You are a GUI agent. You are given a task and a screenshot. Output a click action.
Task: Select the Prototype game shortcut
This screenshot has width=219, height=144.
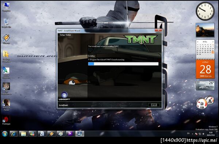point(6,120)
